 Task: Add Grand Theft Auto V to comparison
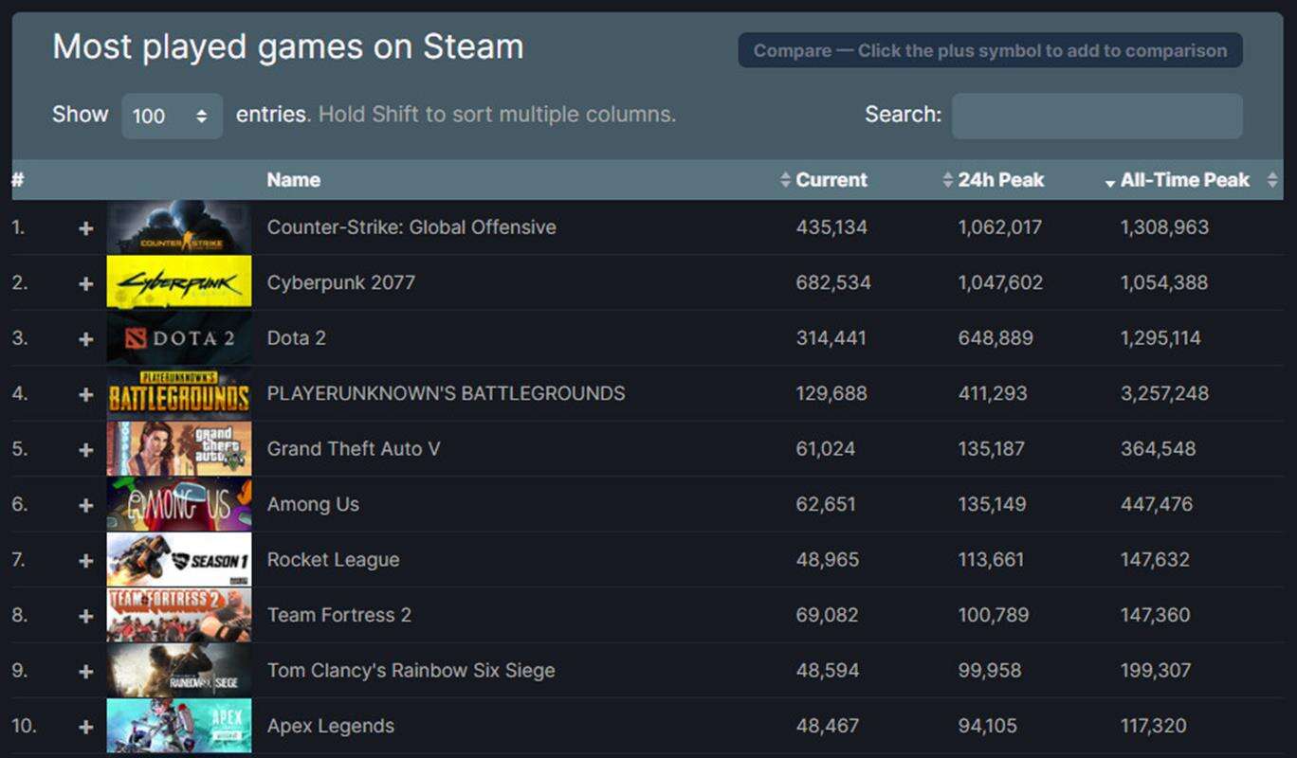tap(85, 450)
